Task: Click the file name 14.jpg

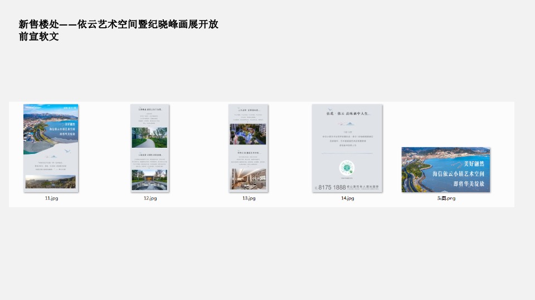Action: 347,198
